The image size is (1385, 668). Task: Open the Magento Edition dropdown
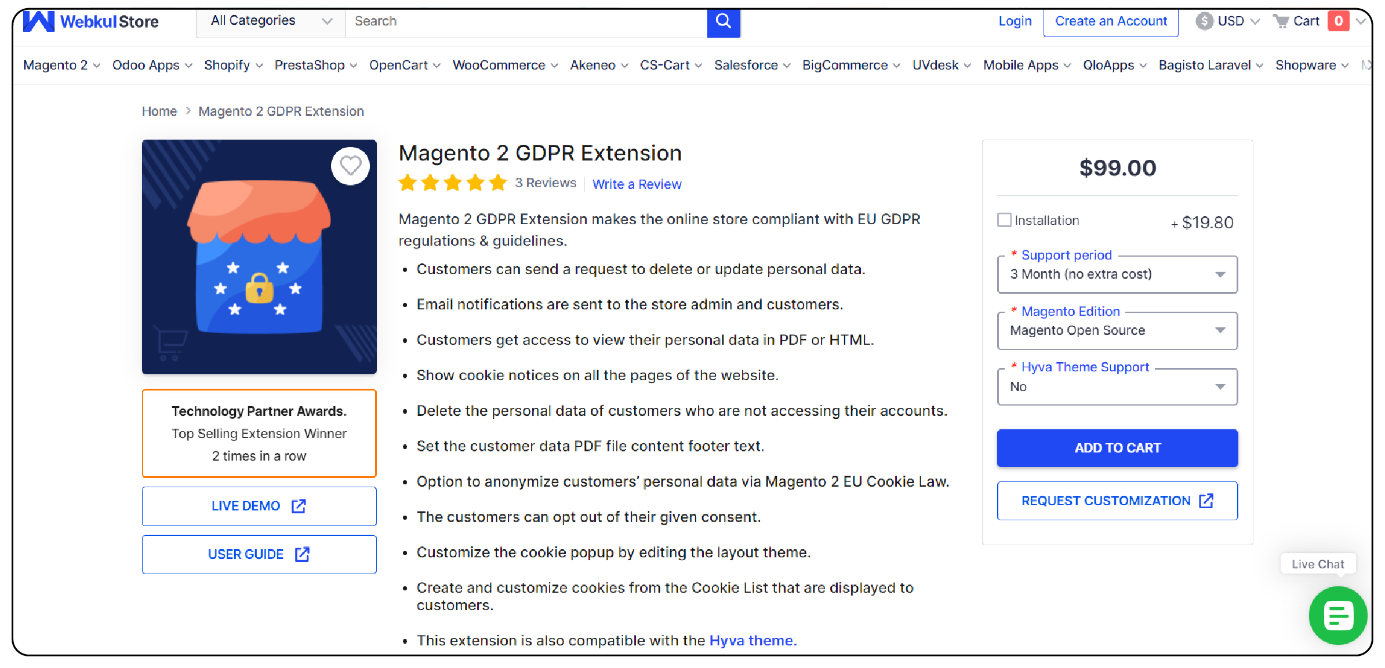[x=1117, y=330]
